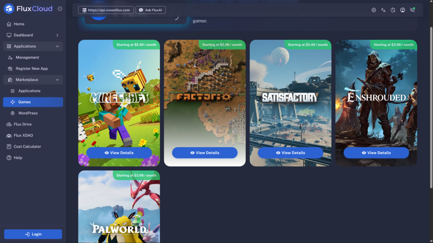Click the Dashboard monitor icon
The image size is (433, 243).
(9, 35)
